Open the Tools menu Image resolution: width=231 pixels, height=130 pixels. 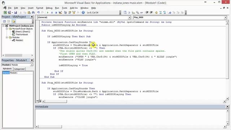point(64,8)
